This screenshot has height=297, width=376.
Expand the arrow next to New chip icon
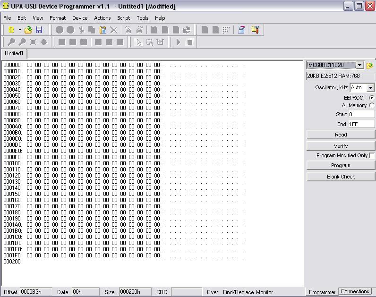20,30
